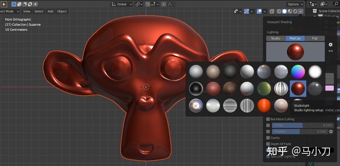This screenshot has width=340, height=166.
Task: Choose Flat lighting mode
Action: click(x=314, y=38)
